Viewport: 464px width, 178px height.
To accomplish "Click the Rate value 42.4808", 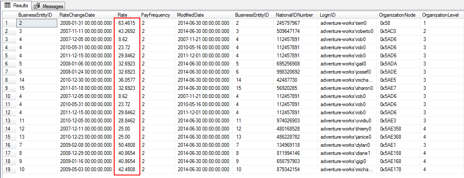I will pos(127,170).
